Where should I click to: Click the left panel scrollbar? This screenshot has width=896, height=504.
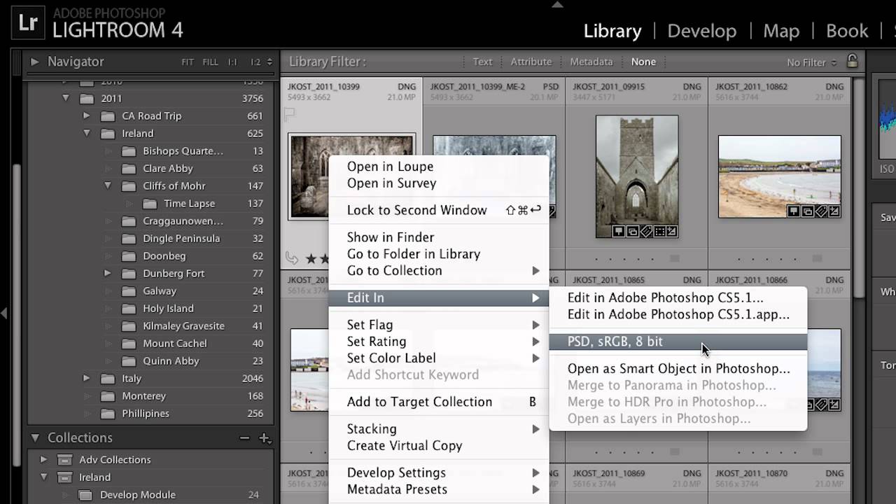tap(18, 210)
